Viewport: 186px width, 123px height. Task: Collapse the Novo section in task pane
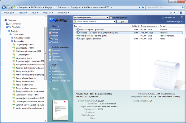click(x=58, y=26)
